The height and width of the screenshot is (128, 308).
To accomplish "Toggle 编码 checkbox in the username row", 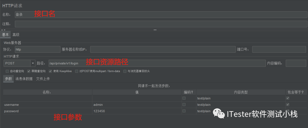I will (184, 105).
